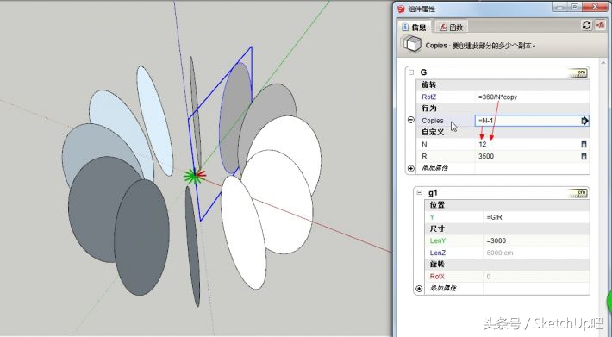Click 添加属性 text under g1 section

tap(443, 289)
